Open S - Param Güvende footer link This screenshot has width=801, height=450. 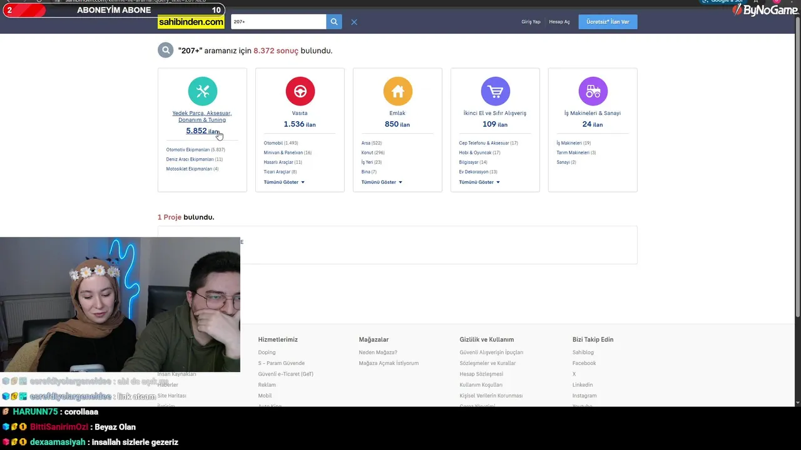(x=282, y=363)
